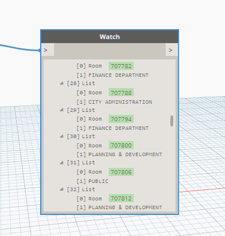Click the [31] List label
This screenshot has width=225, height=236.
(x=81, y=163)
